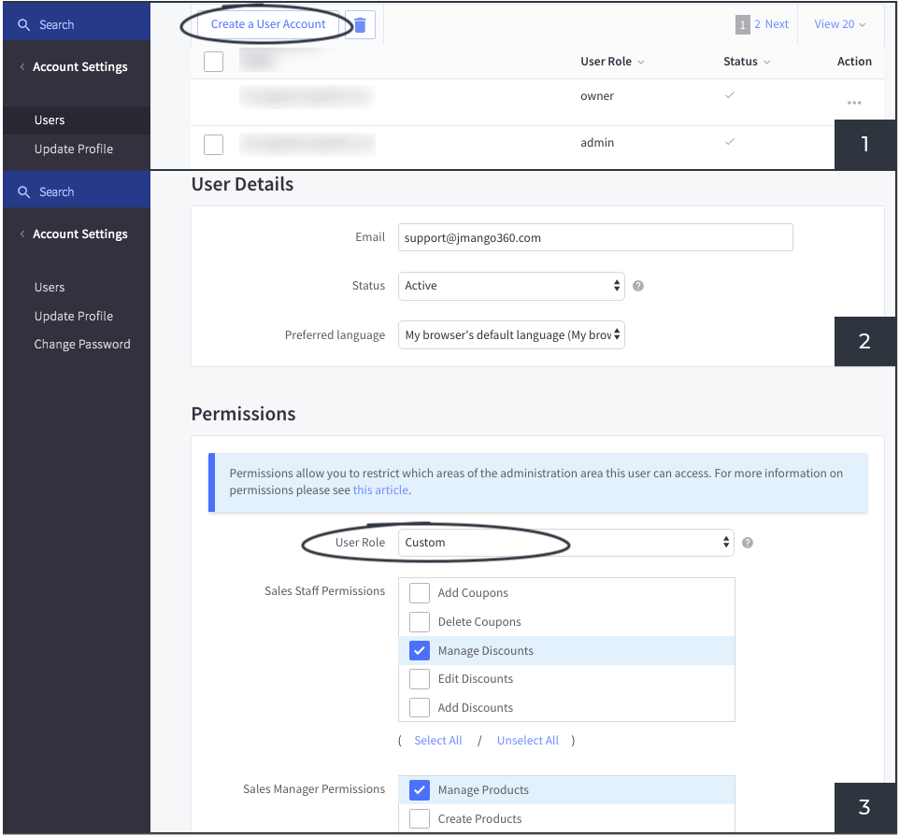Image resolution: width=899 pixels, height=836 pixels.
Task: Check the Create Products permission
Action: point(419,818)
